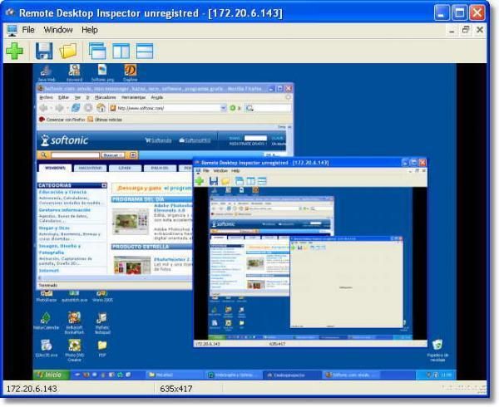Open the Help menu in main window
The height and width of the screenshot is (407, 499).
pos(90,30)
